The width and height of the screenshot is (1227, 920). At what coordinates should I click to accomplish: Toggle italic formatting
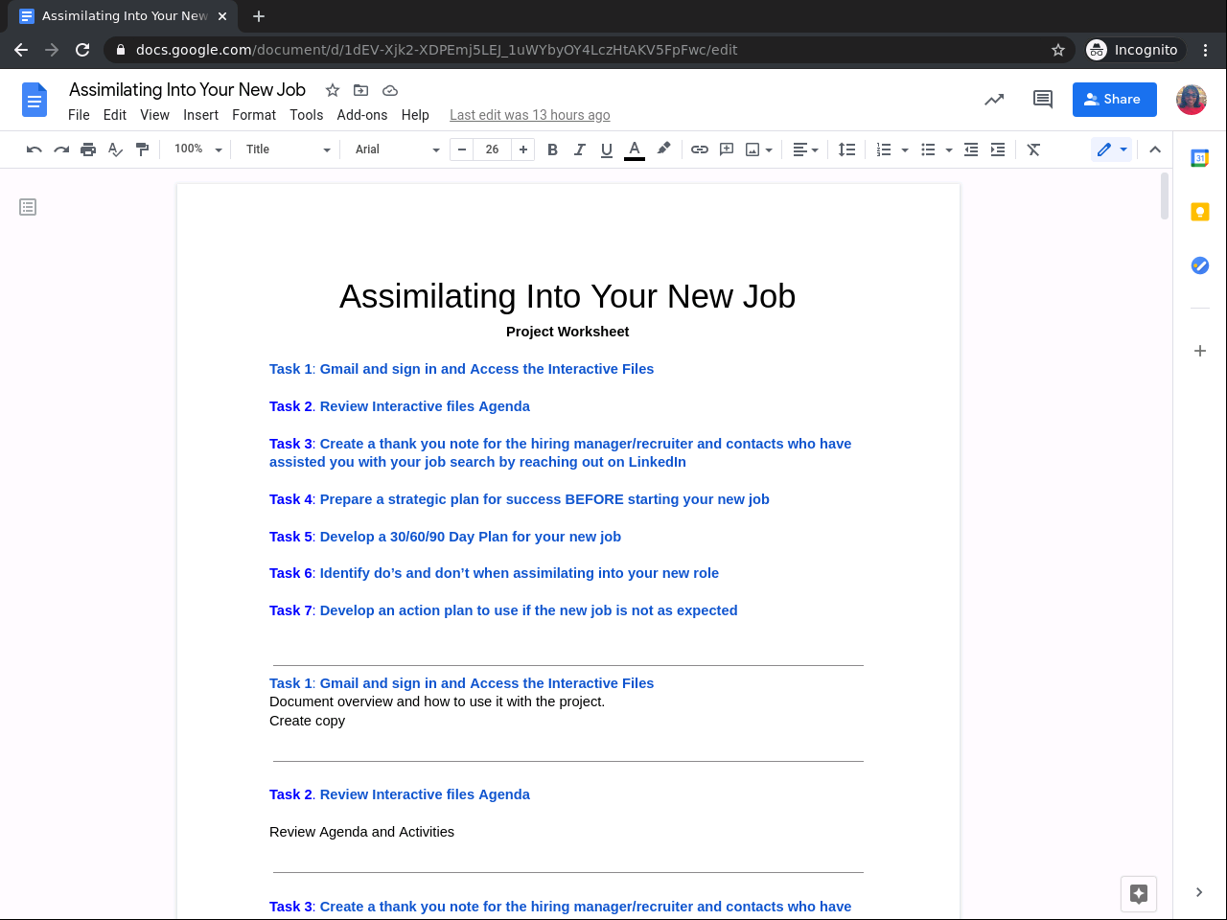pyautogui.click(x=579, y=149)
